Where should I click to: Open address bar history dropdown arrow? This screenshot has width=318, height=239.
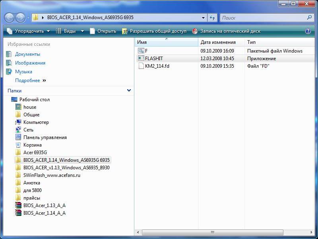click(203, 18)
